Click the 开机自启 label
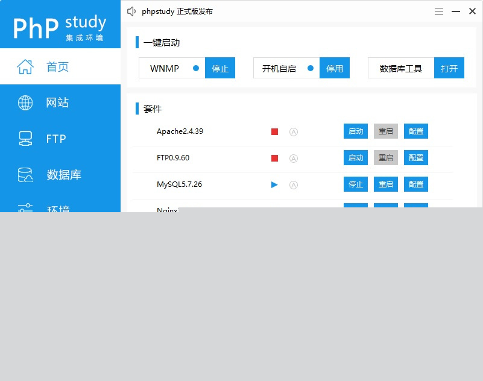This screenshot has width=483, height=381. [x=279, y=68]
